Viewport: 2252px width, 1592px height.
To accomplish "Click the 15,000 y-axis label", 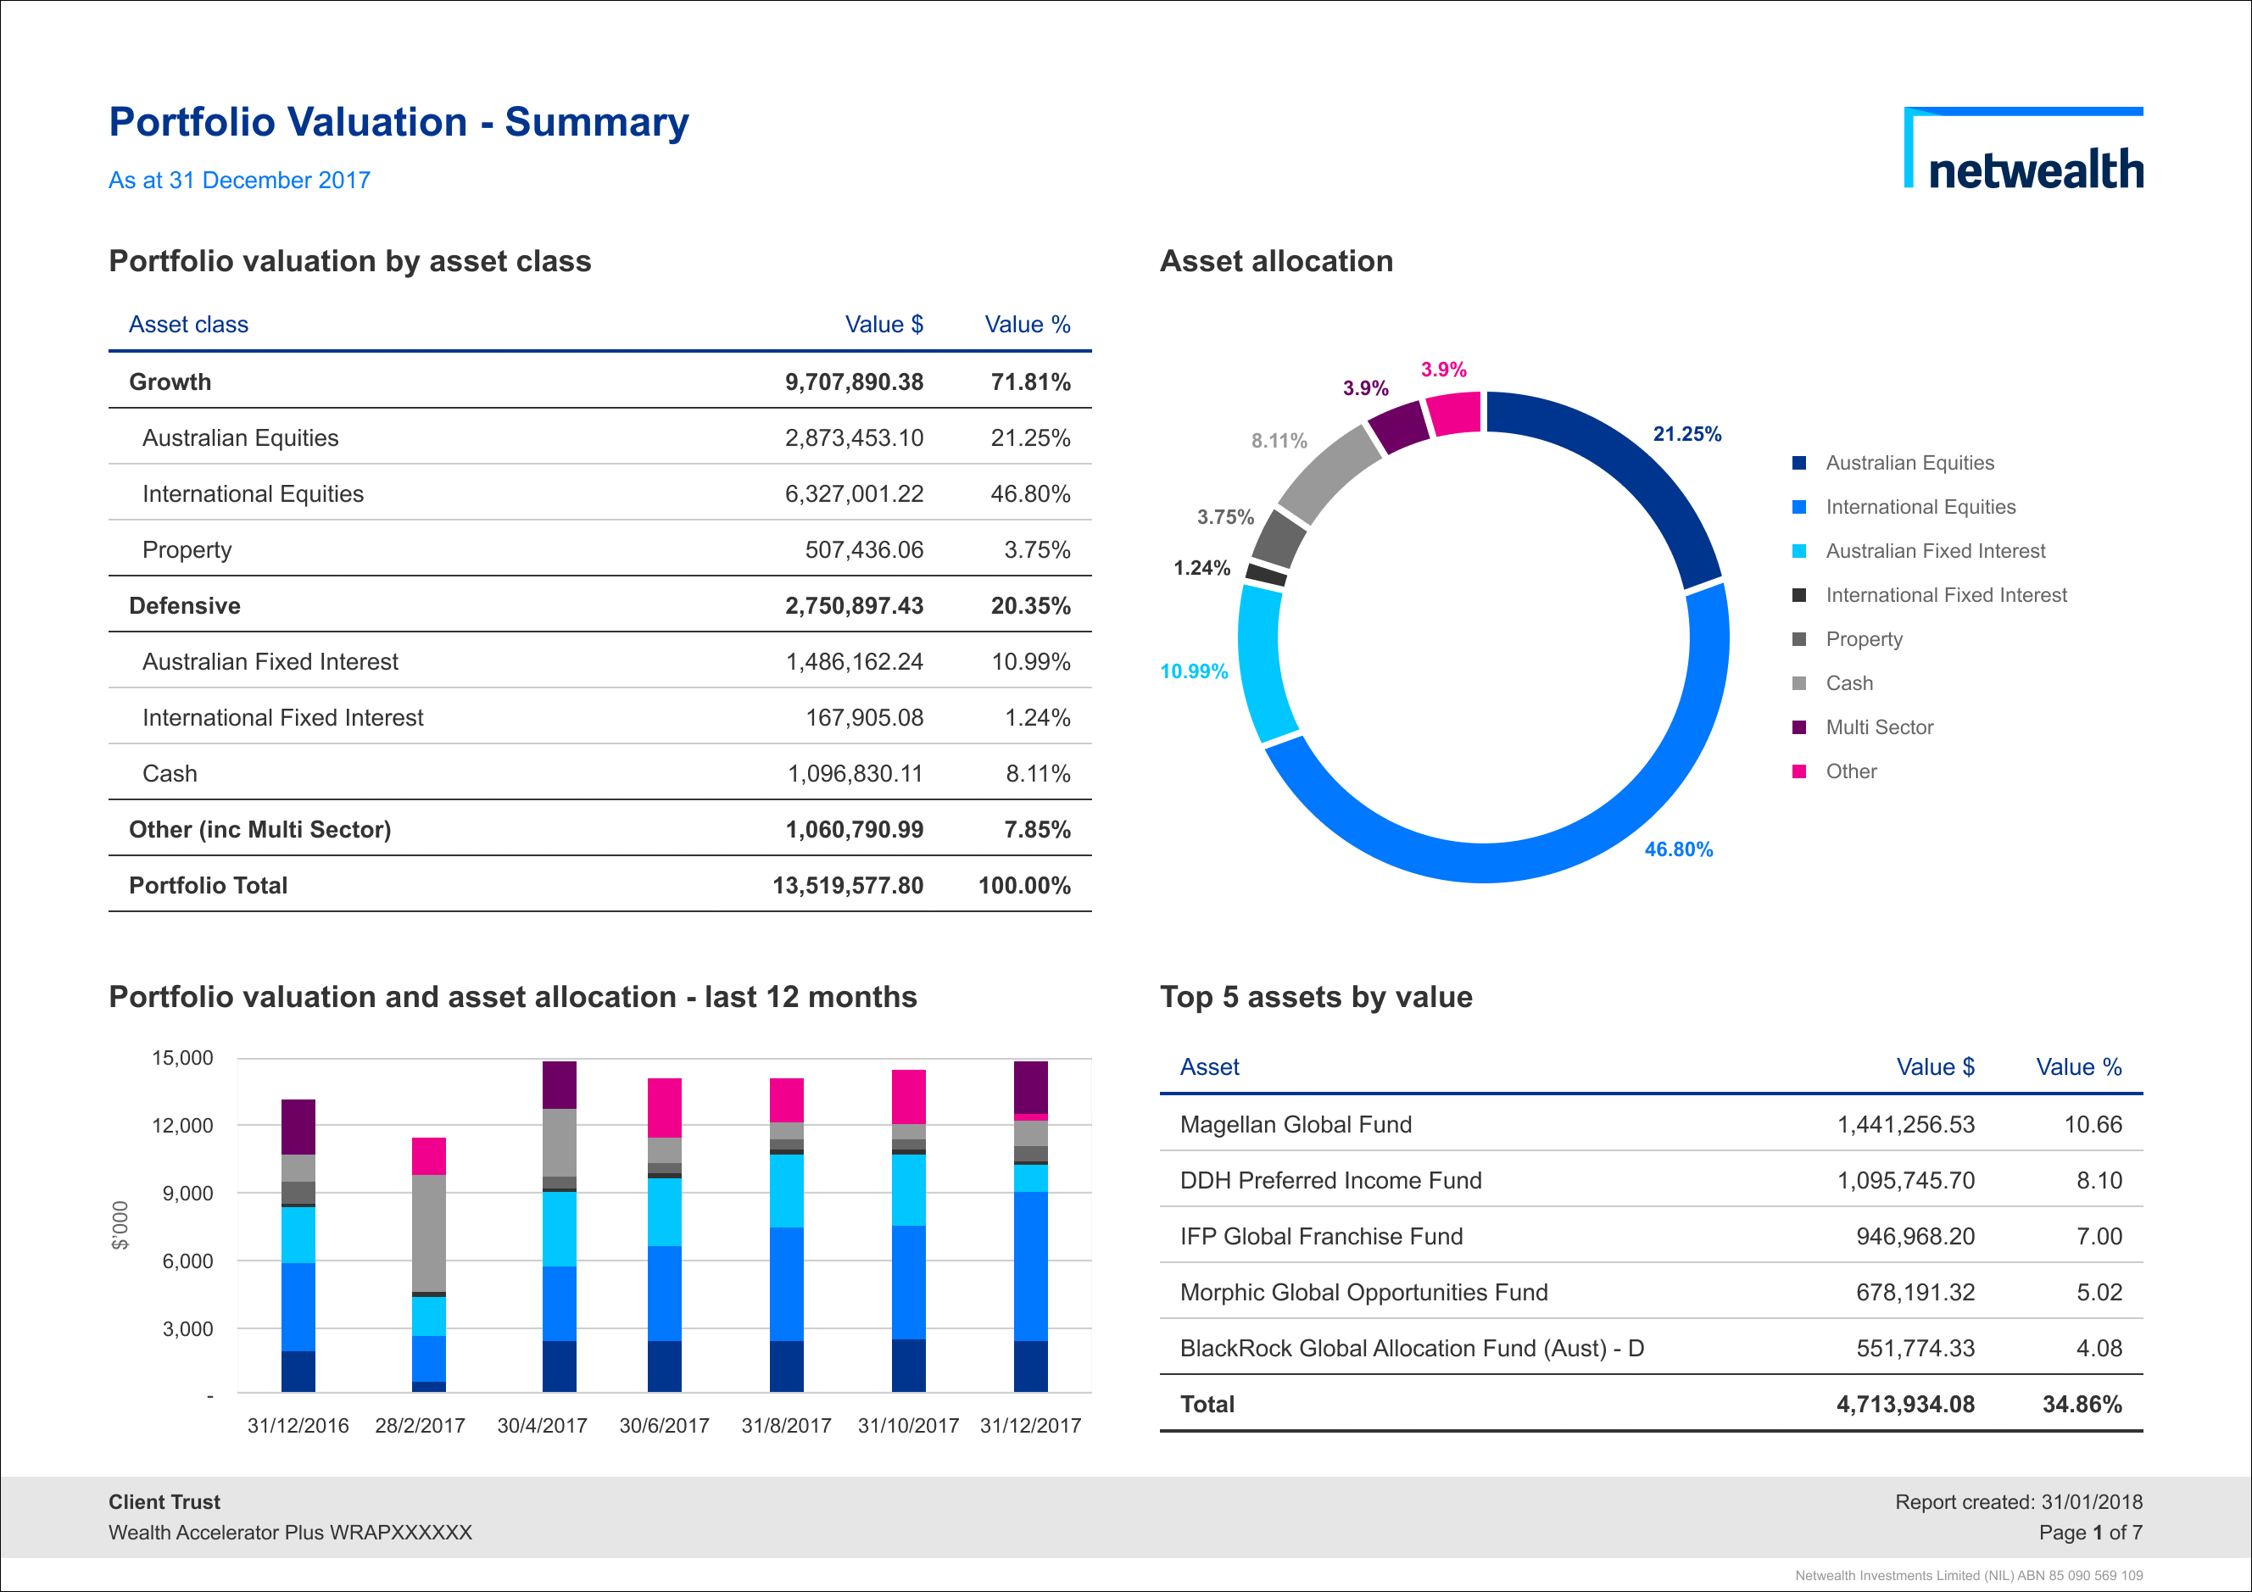I will coord(181,1057).
